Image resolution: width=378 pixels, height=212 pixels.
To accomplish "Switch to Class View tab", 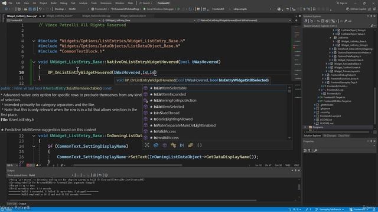I will pos(344,136).
